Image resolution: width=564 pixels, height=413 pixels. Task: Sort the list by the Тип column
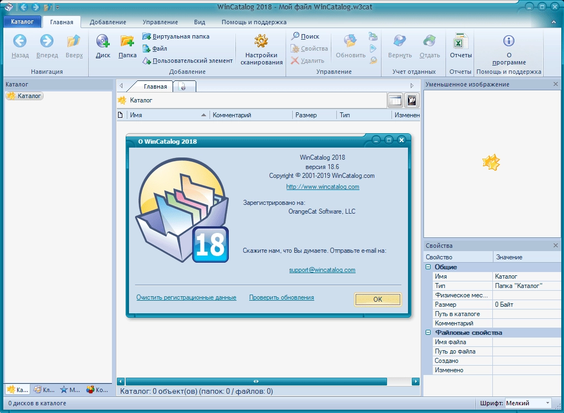(364, 115)
